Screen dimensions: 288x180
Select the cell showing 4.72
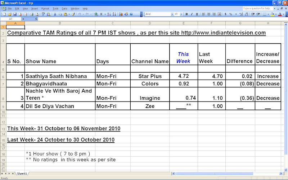[184, 76]
